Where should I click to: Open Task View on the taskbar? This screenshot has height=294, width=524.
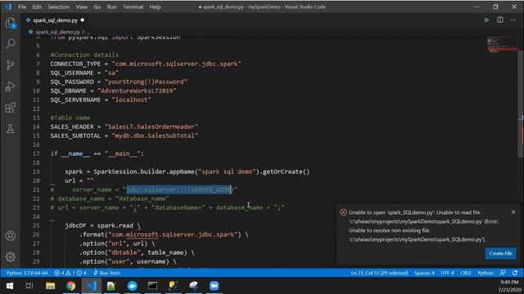point(29,286)
